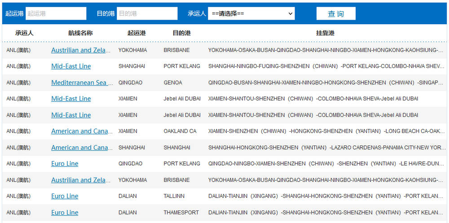
Task: Select DALIAN origin cell in TALLINN row
Action: click(x=128, y=196)
